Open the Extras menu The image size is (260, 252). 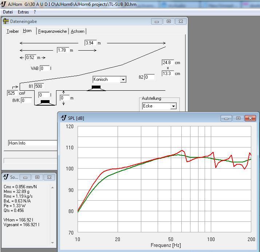pos(23,12)
